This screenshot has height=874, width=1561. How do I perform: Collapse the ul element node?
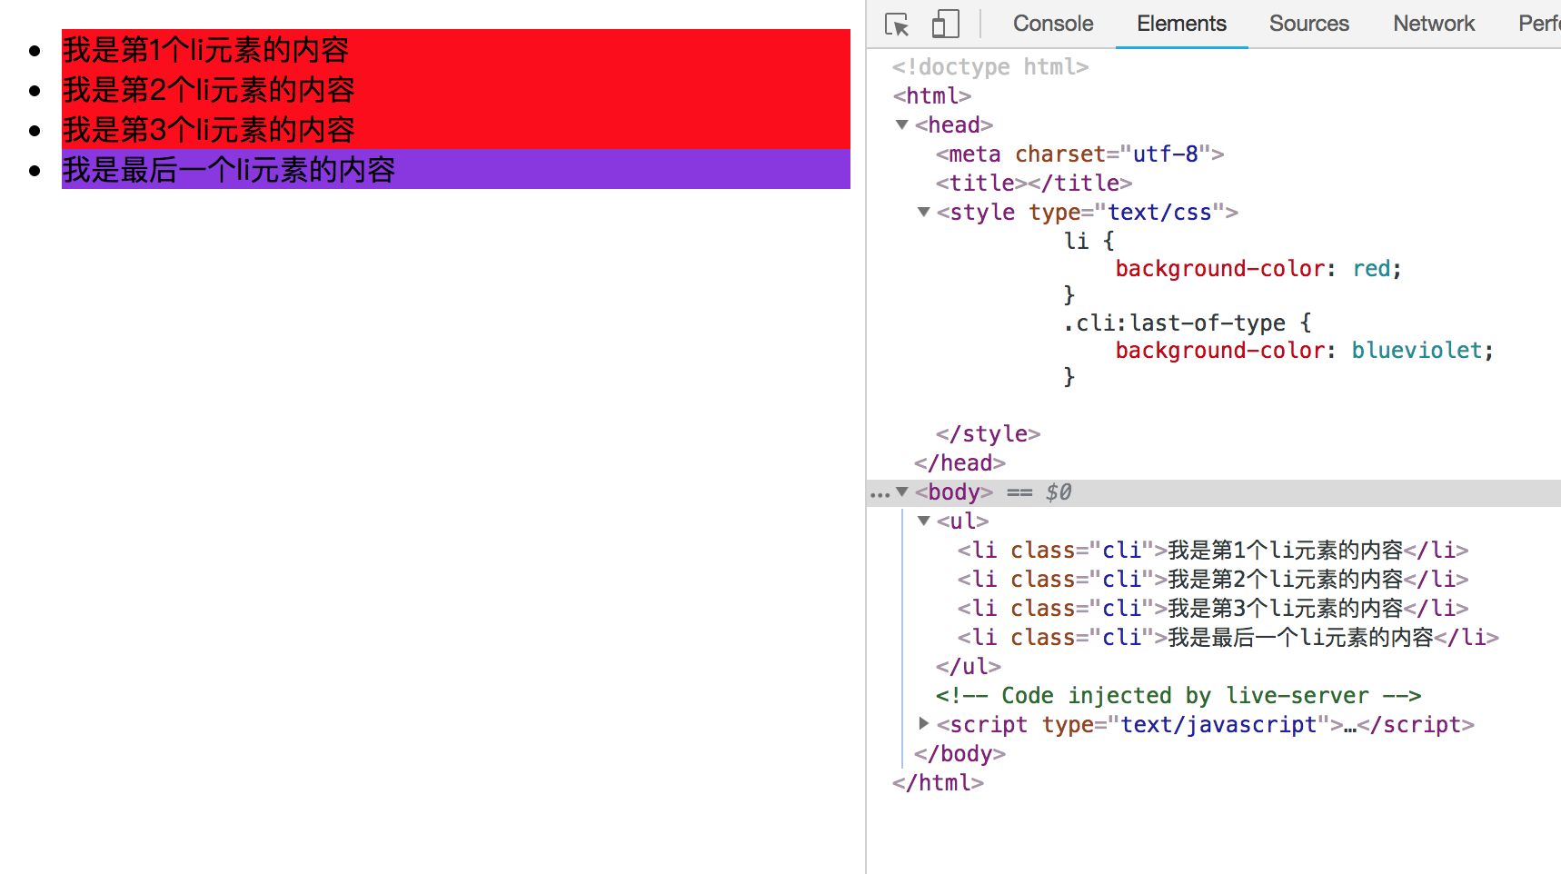924,521
